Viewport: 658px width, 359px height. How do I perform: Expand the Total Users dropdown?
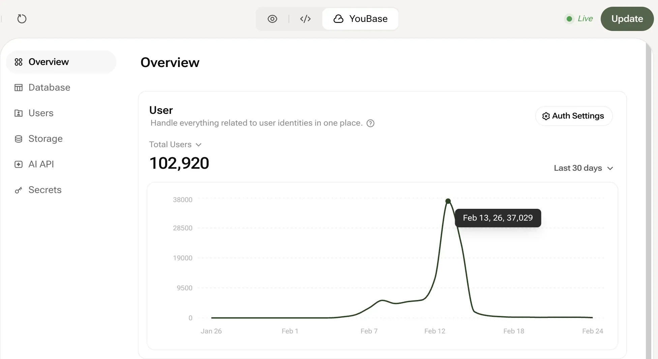(175, 144)
